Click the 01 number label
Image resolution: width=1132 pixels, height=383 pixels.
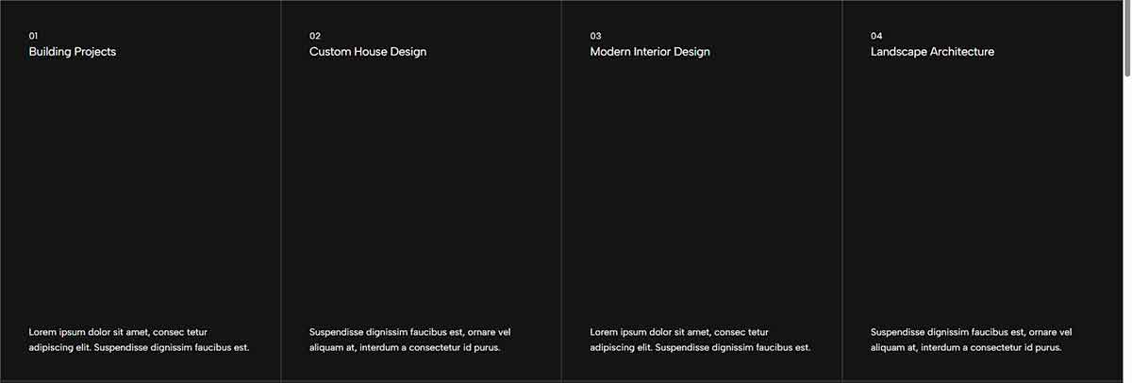(x=34, y=36)
